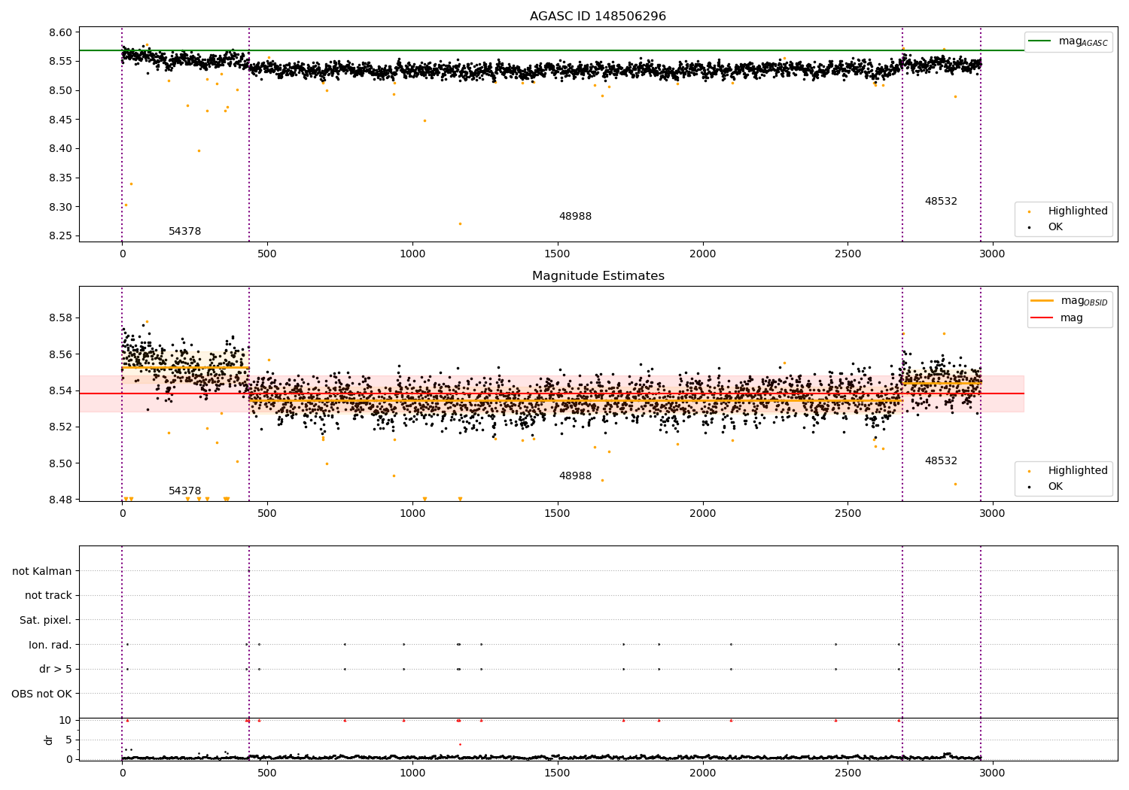Click the 'Ion. rad.' axis label

click(x=50, y=645)
